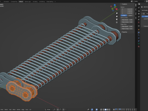Click the pan hand icon in viewport
Screen dimensions: 148x111
[117, 16]
